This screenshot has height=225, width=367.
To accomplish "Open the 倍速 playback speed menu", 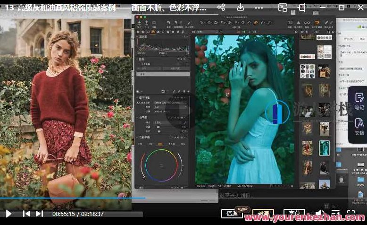I will pos(232,214).
